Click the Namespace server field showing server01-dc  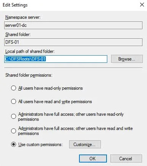(x=73, y=25)
